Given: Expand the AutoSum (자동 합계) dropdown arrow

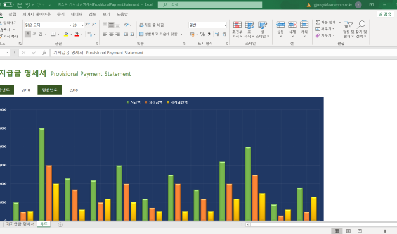Looking at the screenshot, I should [x=339, y=22].
